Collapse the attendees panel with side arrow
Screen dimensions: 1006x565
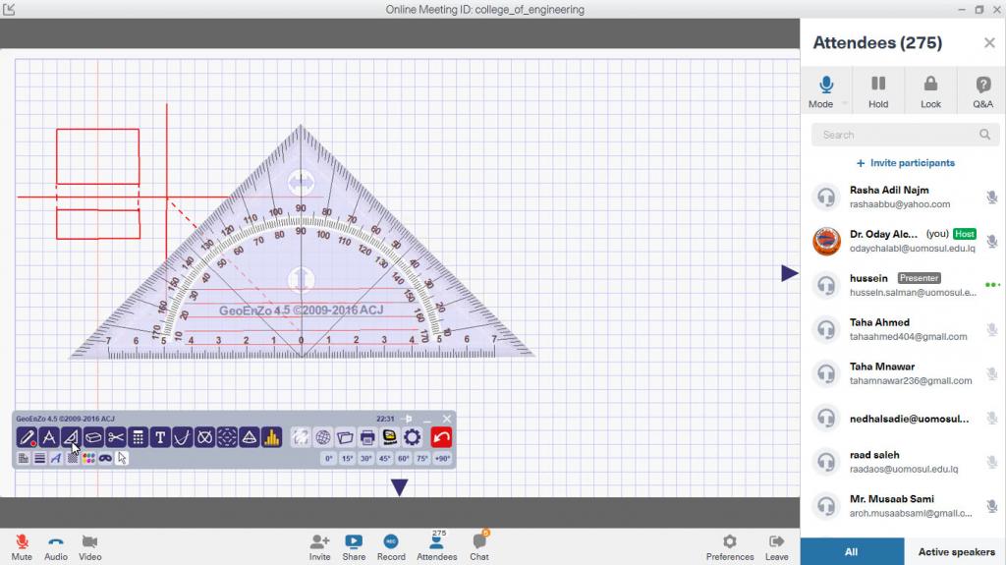pyautogui.click(x=789, y=273)
